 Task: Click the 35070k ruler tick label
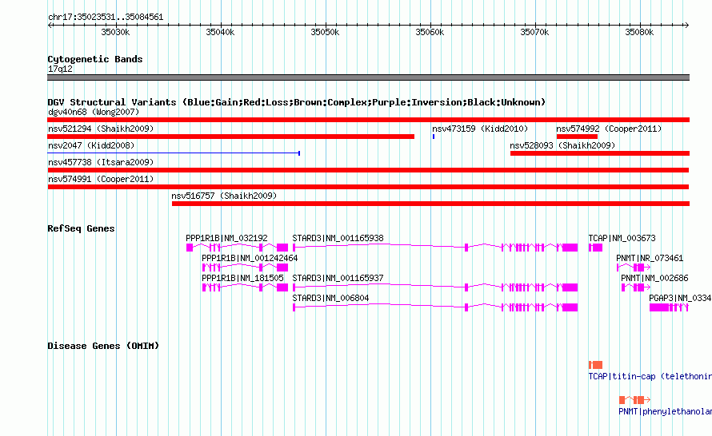[x=534, y=32]
